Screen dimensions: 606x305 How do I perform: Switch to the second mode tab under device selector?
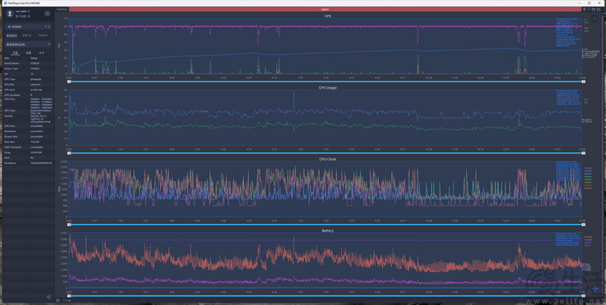point(27,36)
